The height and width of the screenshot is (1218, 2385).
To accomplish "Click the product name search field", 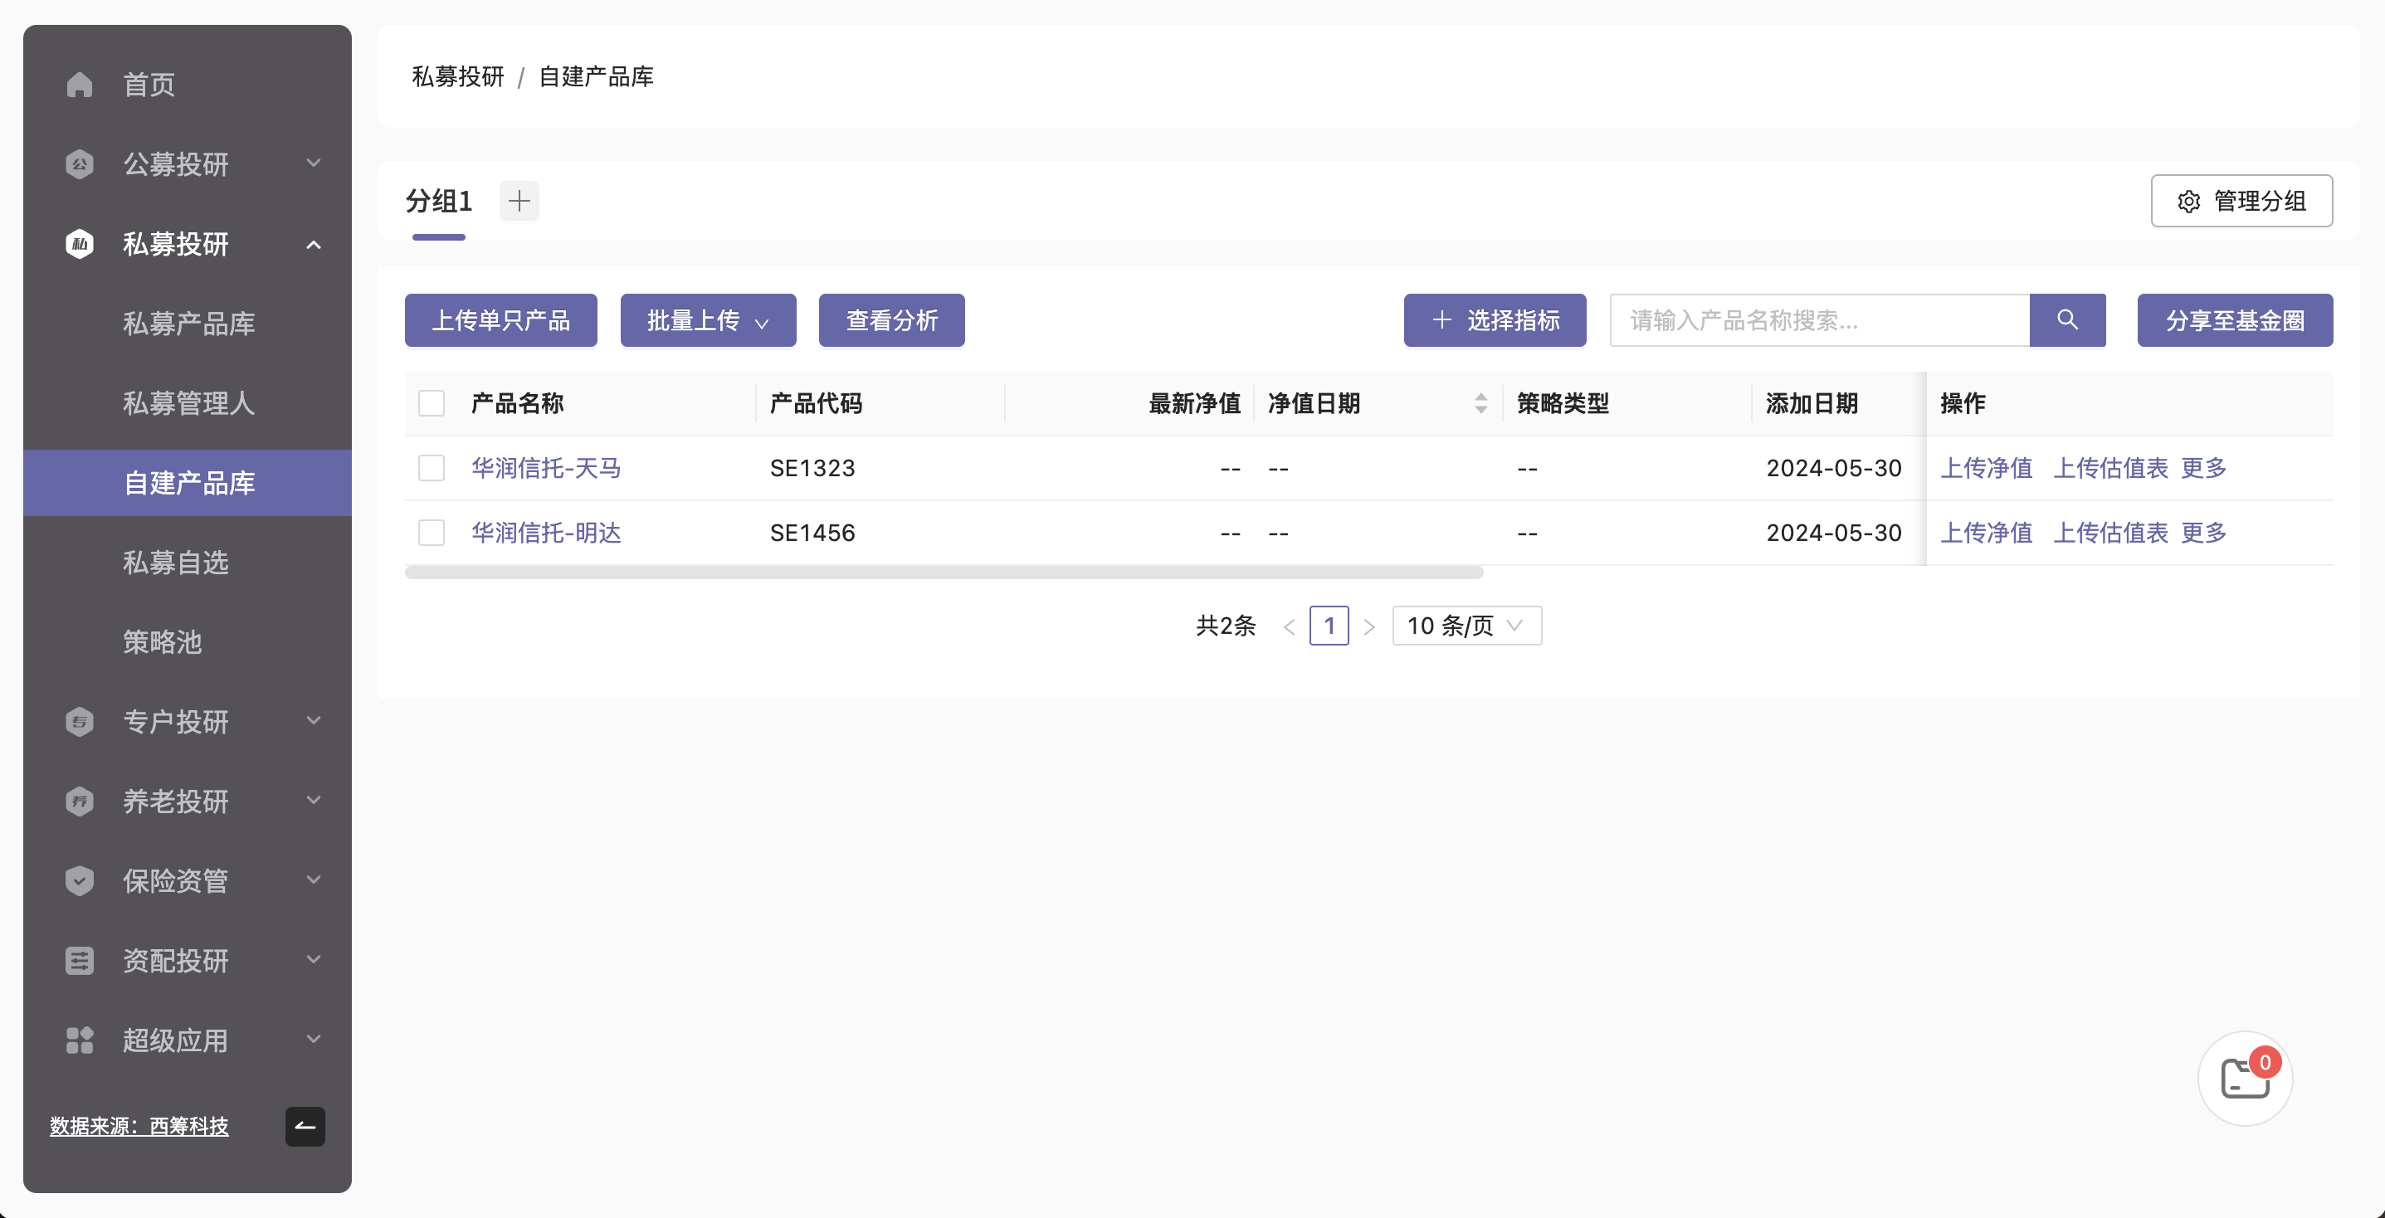I will [x=1818, y=320].
